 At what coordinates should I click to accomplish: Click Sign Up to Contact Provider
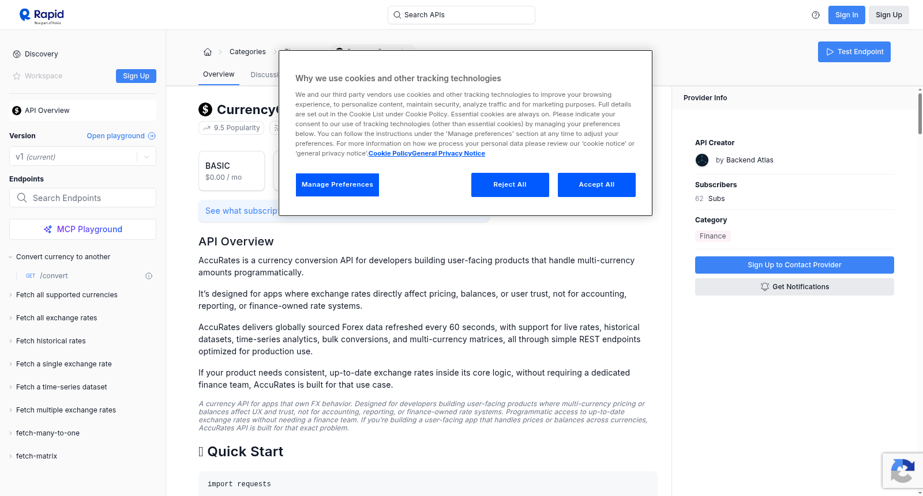tap(794, 265)
